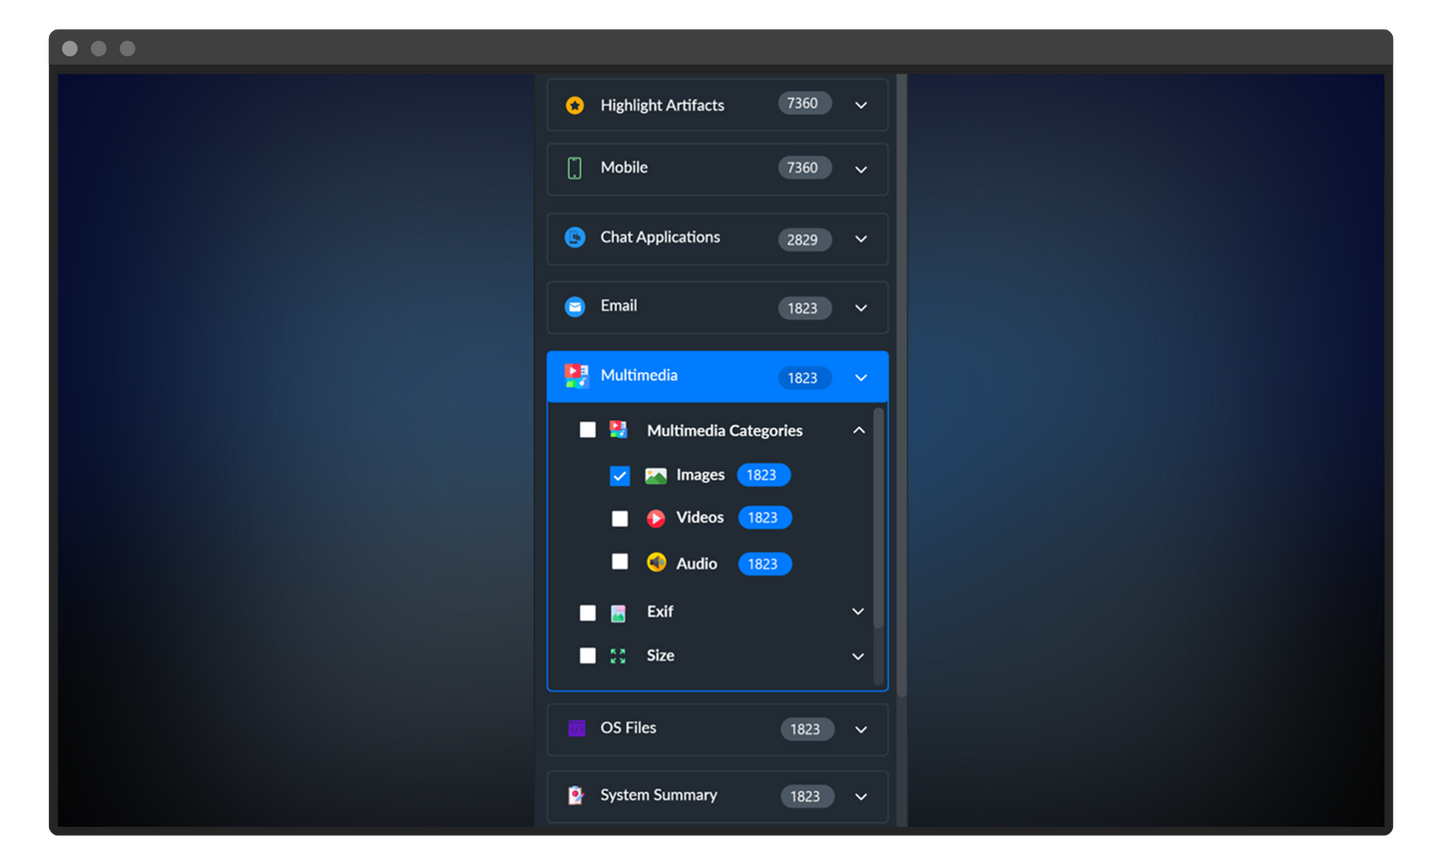Click the Multimedia panel inner scrollbar
The width and height of the screenshot is (1442, 865).
878,519
